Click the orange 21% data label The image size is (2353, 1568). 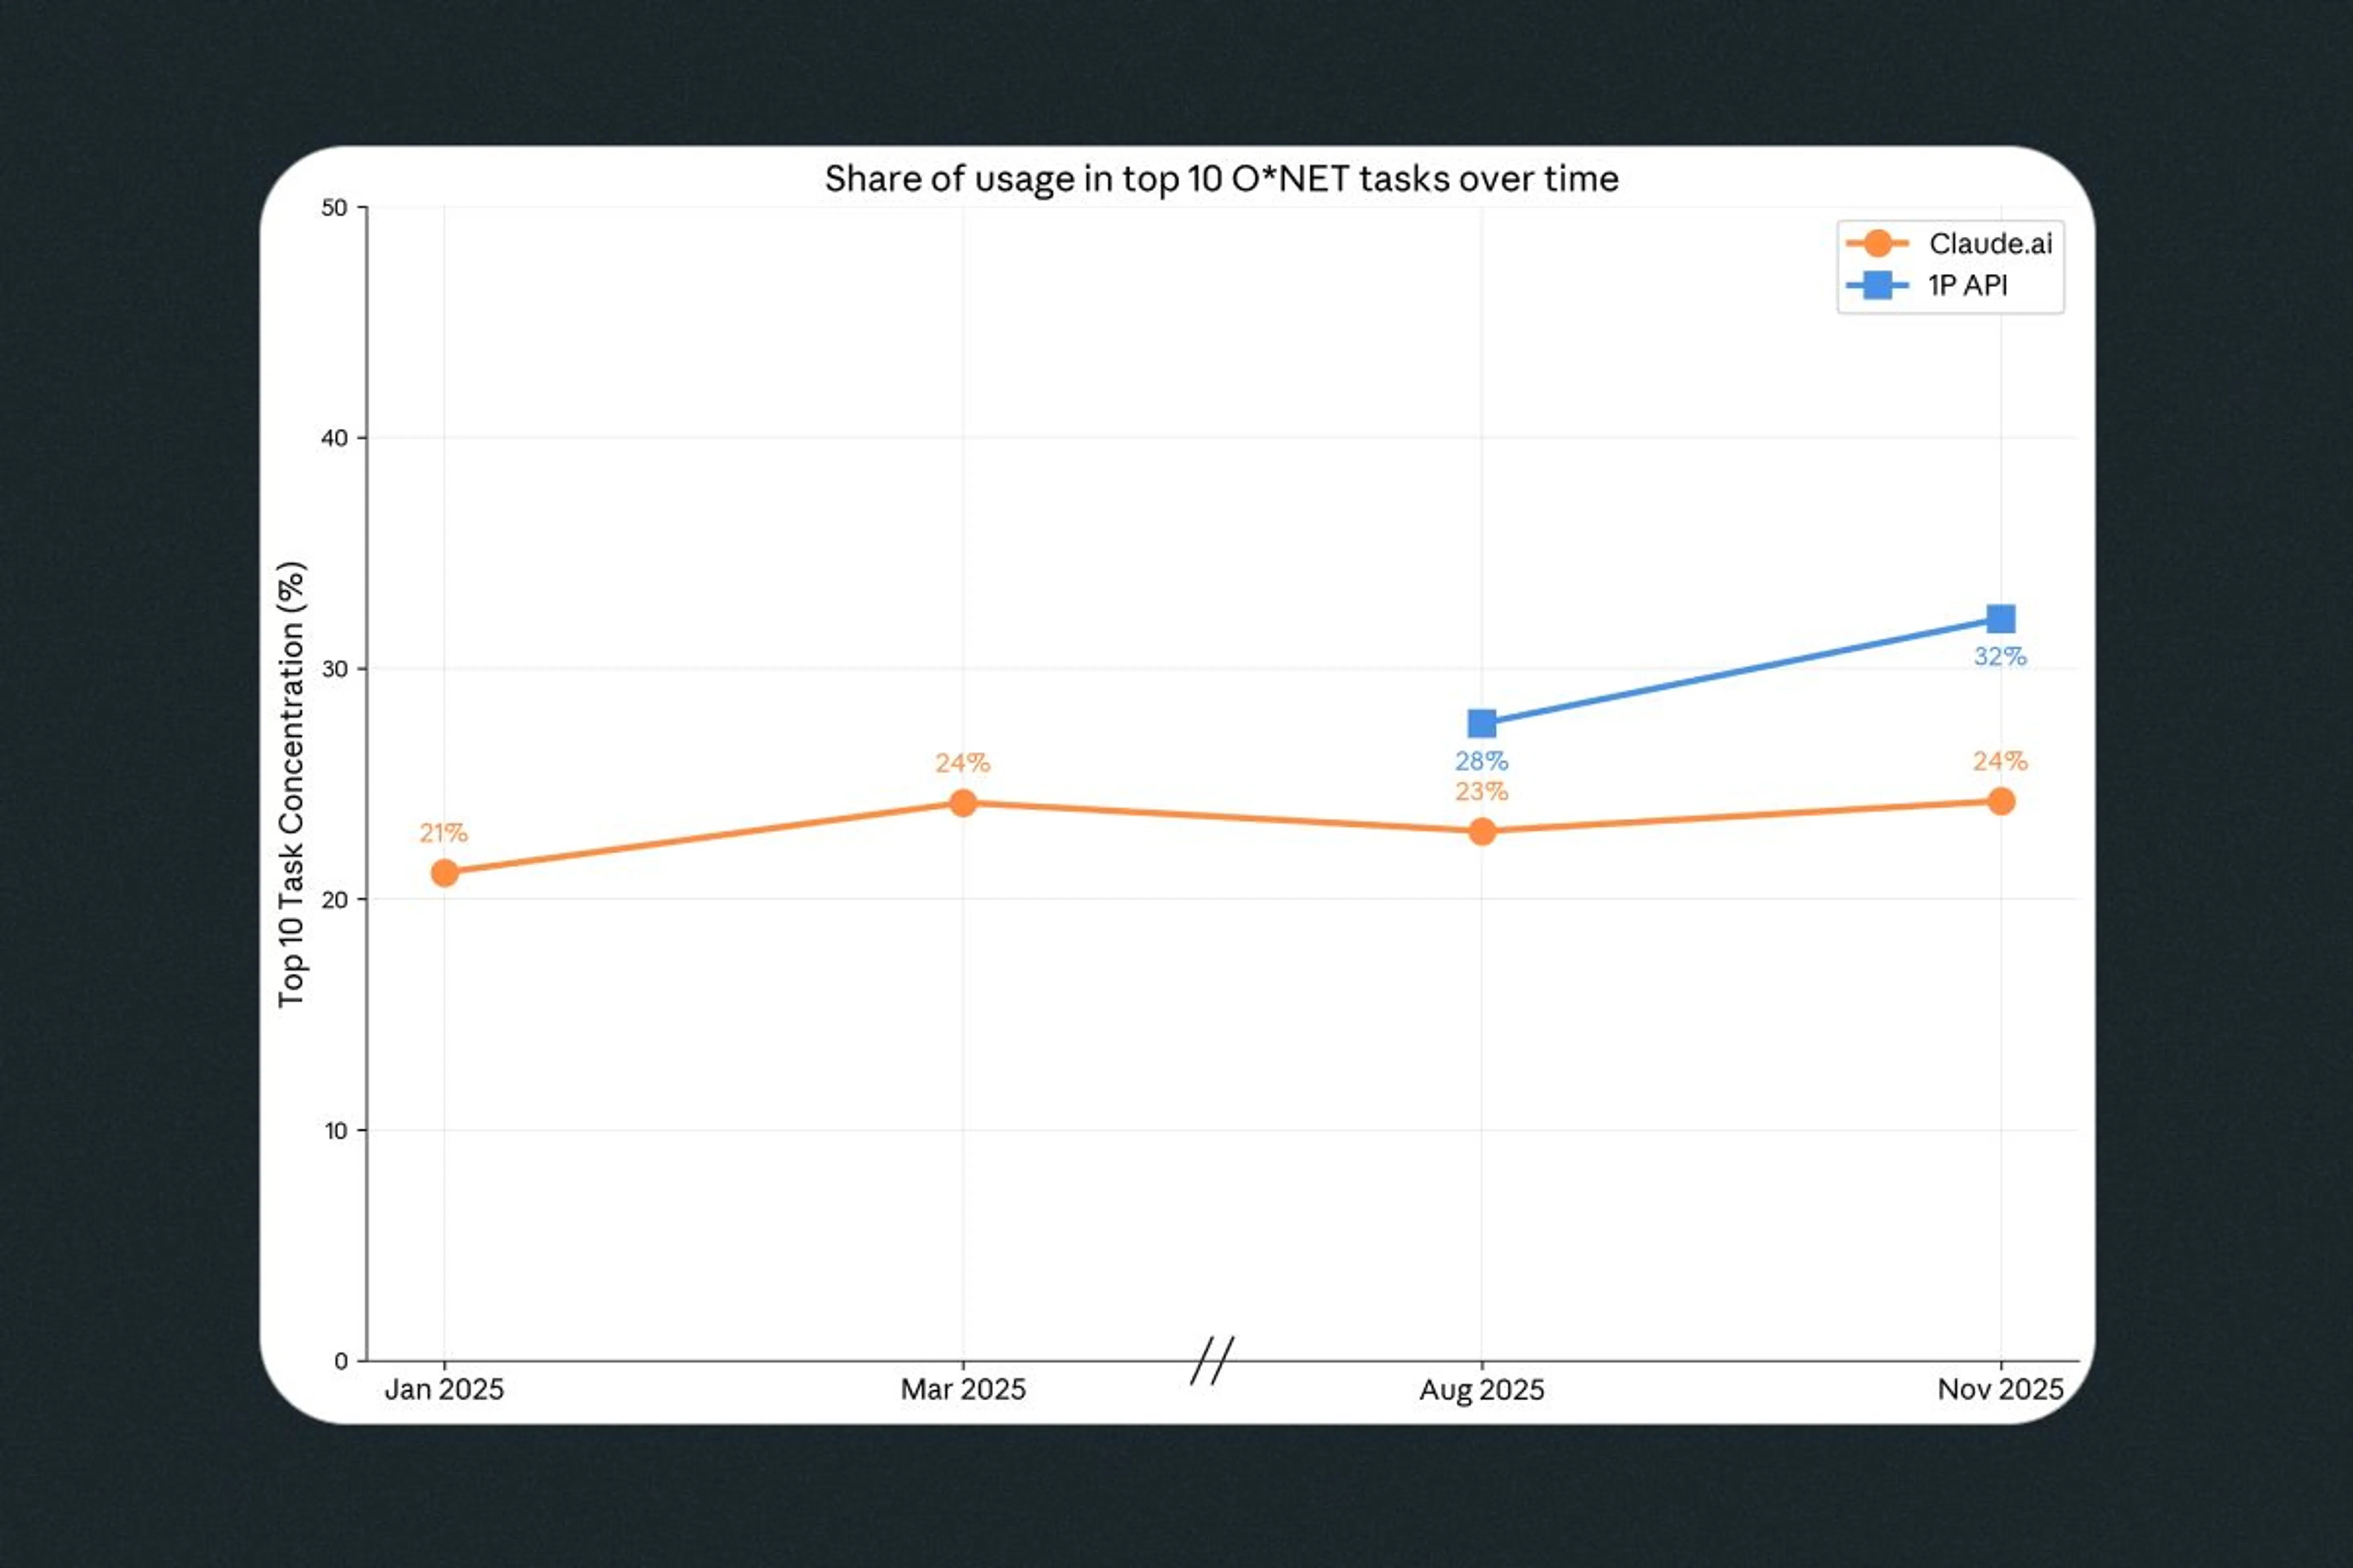pyautogui.click(x=443, y=832)
